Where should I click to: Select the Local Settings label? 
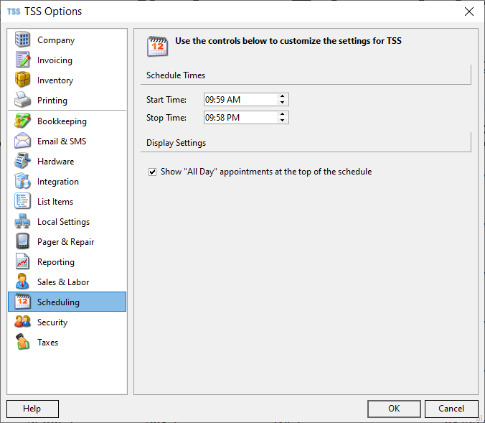coord(63,222)
